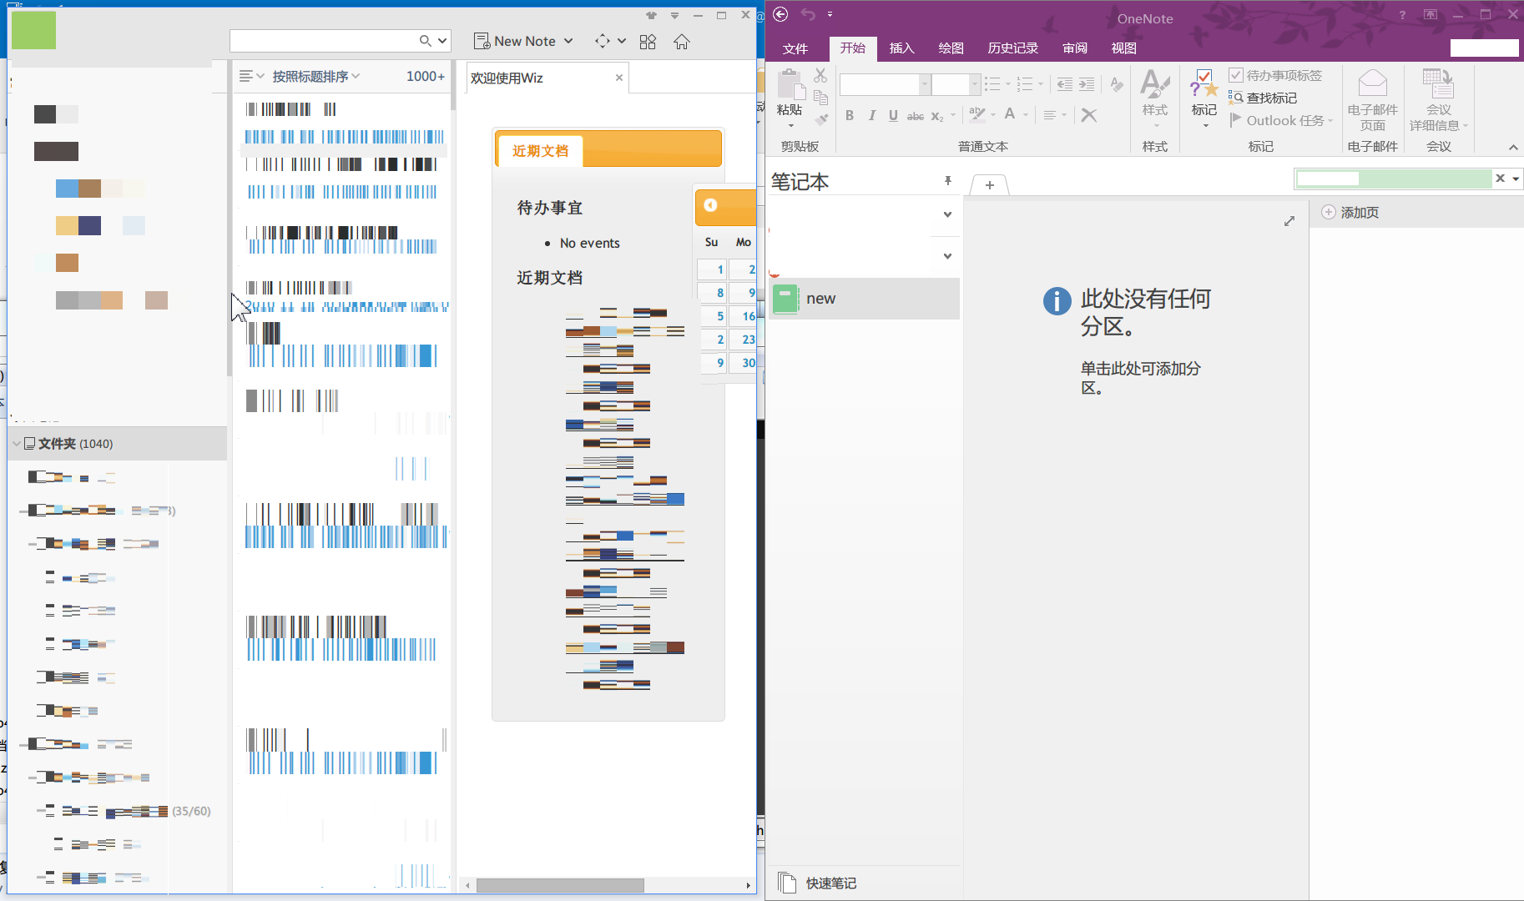
Task: Switch to the 历史记录 ribbon tab
Action: click(1012, 48)
